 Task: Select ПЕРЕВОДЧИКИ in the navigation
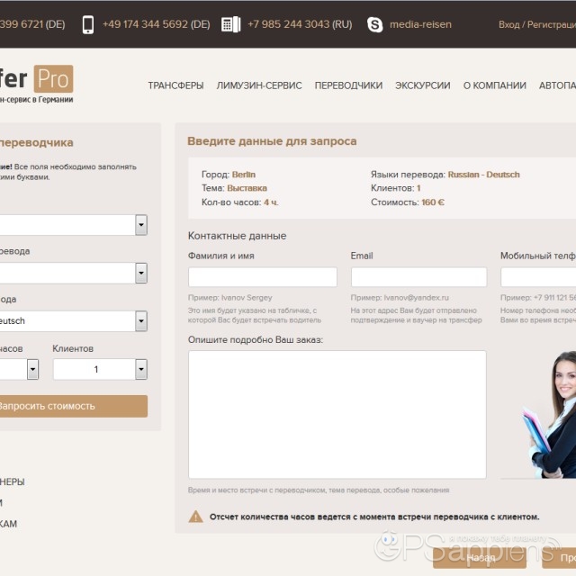pos(348,85)
